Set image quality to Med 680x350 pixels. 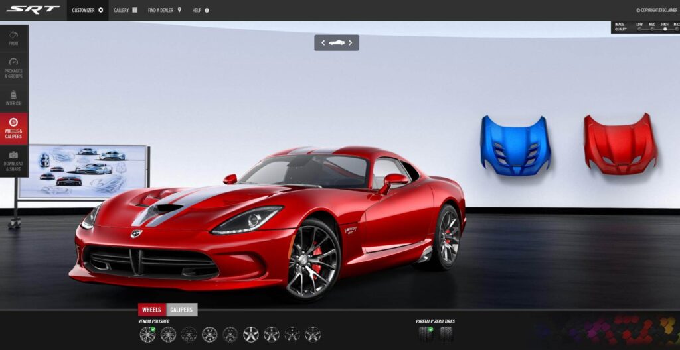[x=652, y=29]
